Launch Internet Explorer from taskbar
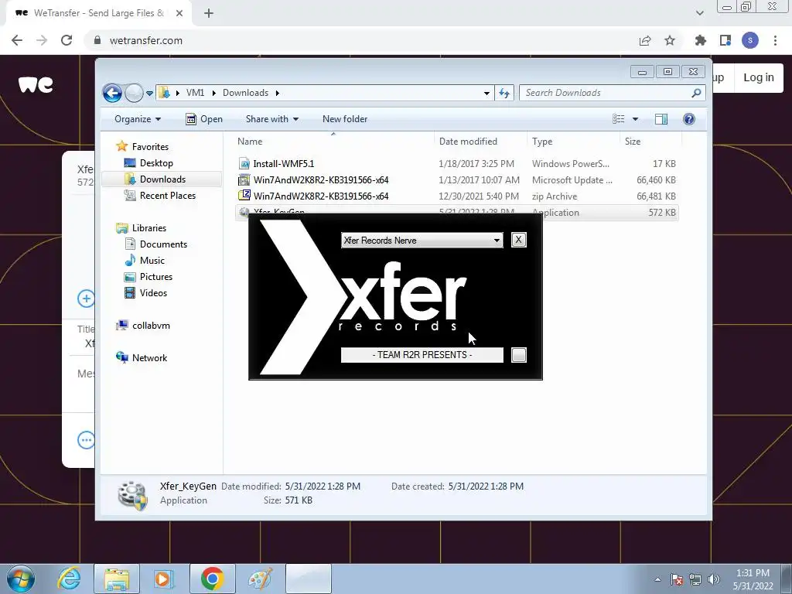 point(69,579)
